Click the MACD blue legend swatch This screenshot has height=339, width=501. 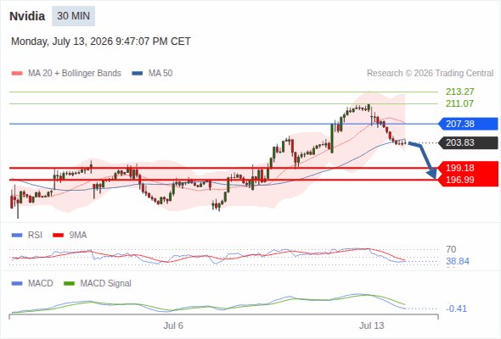[17, 284]
